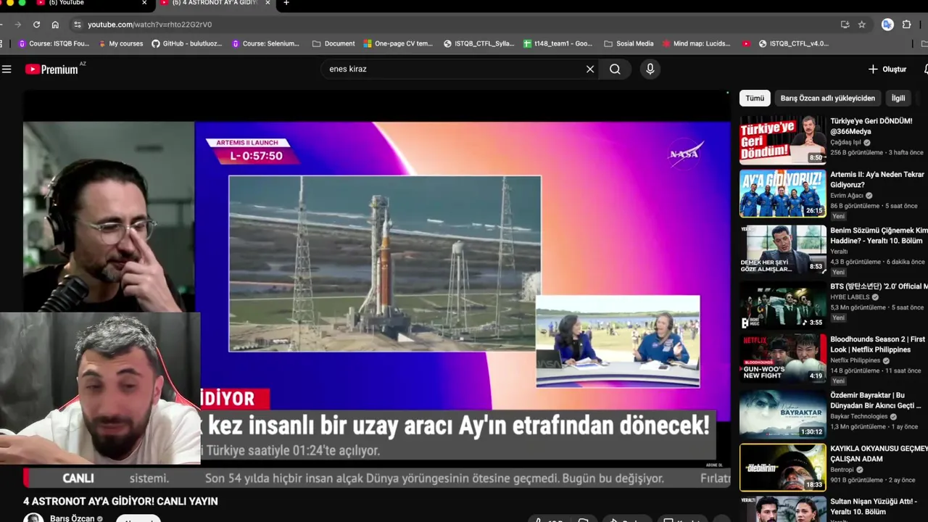The image size is (928, 522).
Task: Reload the page with the refresh icon
Action: click(x=35, y=25)
